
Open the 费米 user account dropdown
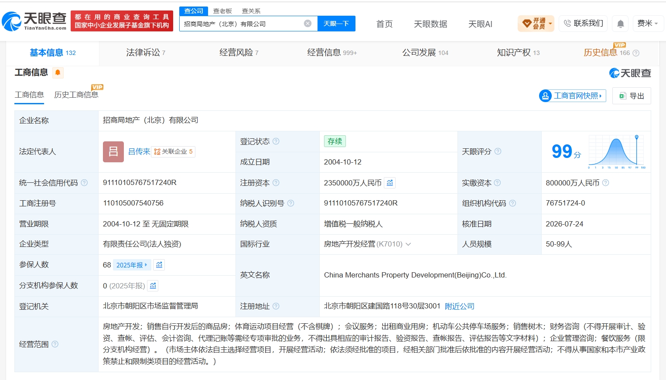pyautogui.click(x=648, y=24)
